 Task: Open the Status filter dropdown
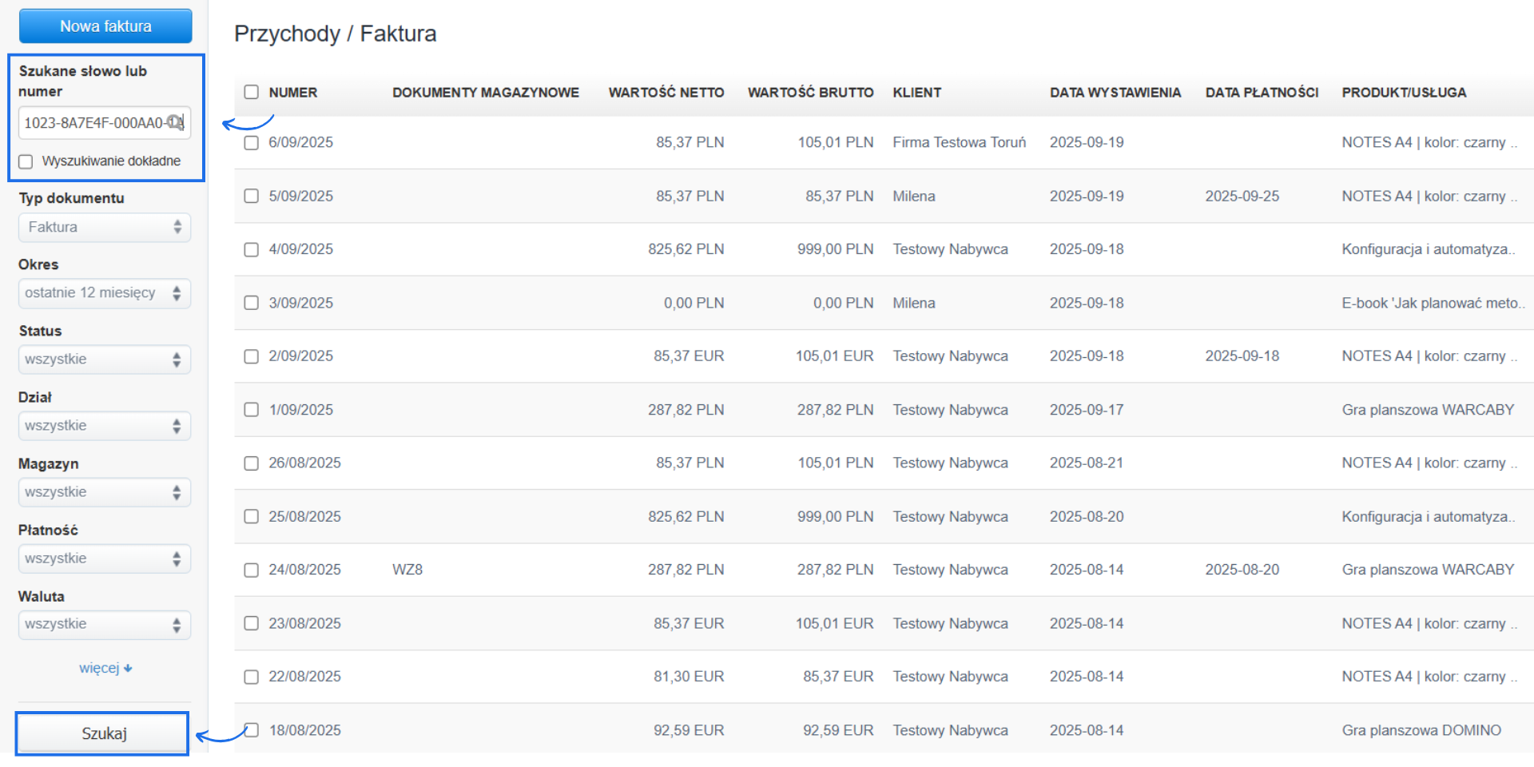(104, 359)
